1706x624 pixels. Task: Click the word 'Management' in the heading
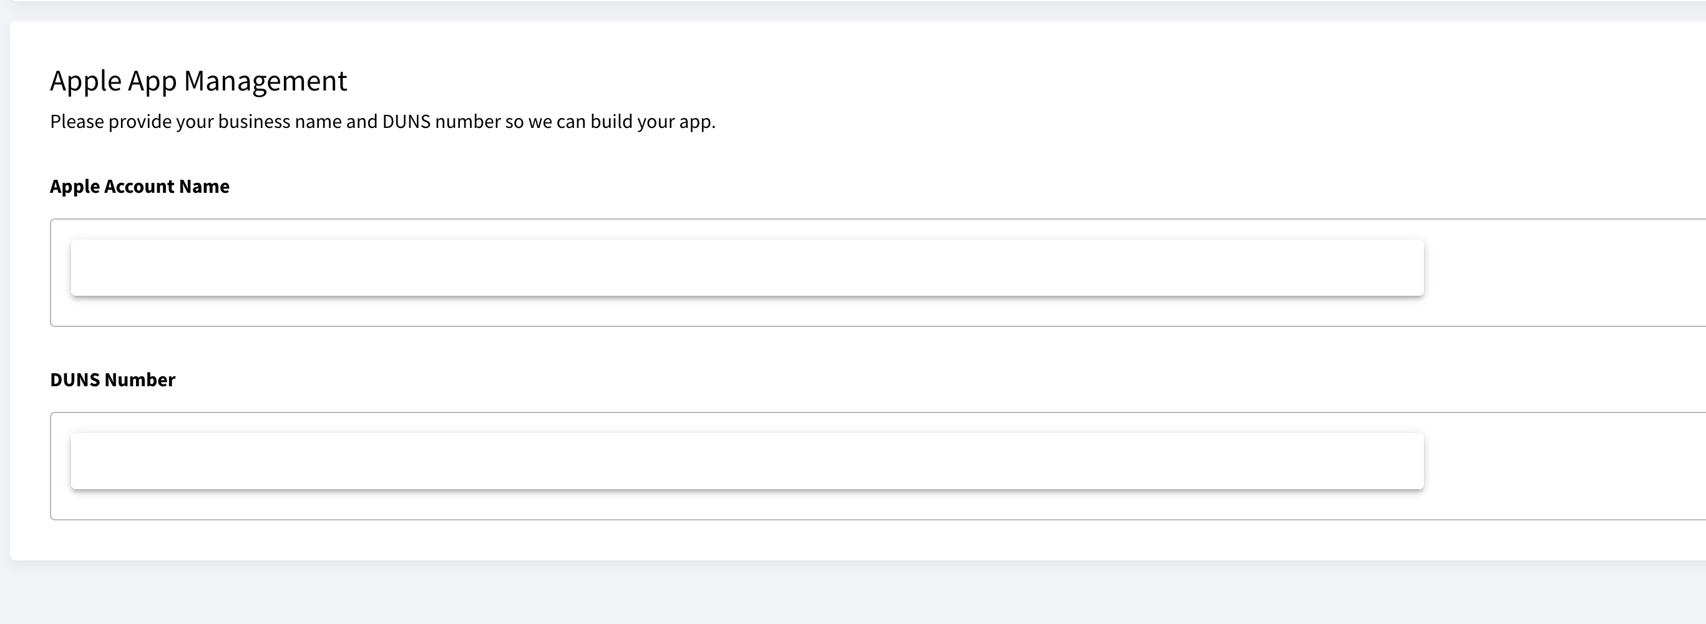click(x=266, y=82)
